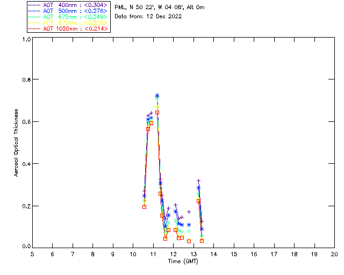Click the yellow triangle marker below the peak
Image resolution: width=344 pixels, height=275 pixels.
click(157, 106)
